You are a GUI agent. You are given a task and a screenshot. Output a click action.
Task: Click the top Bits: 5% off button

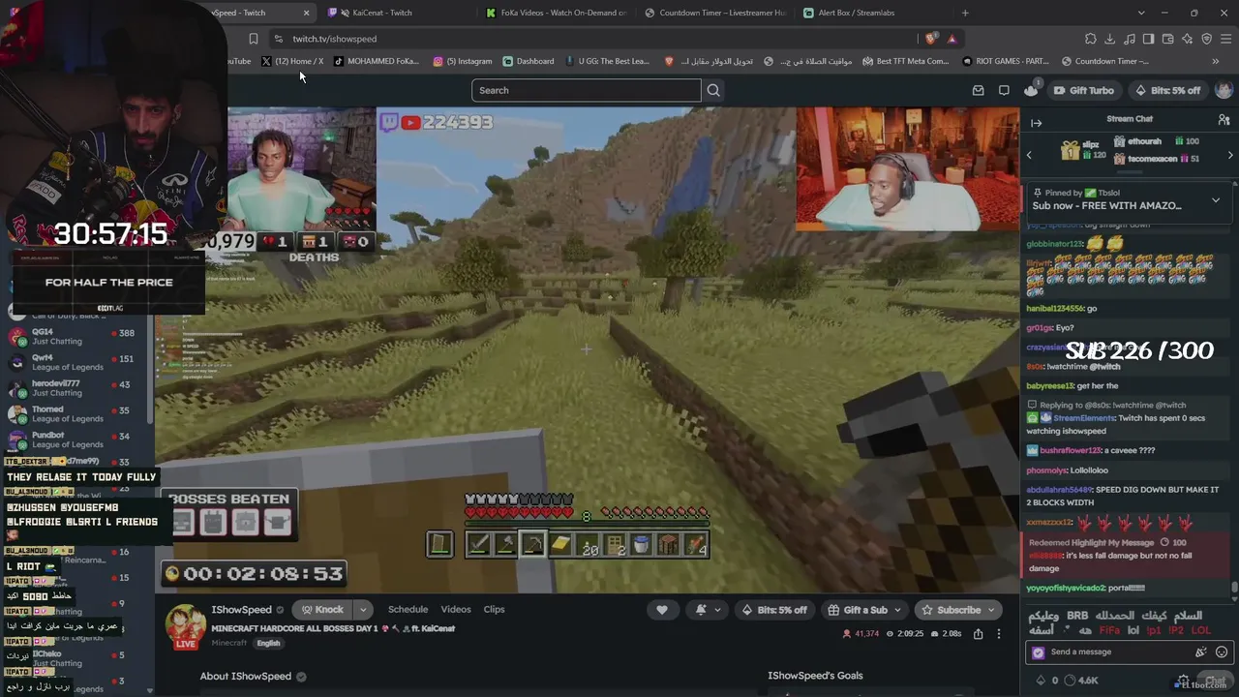pos(1167,90)
